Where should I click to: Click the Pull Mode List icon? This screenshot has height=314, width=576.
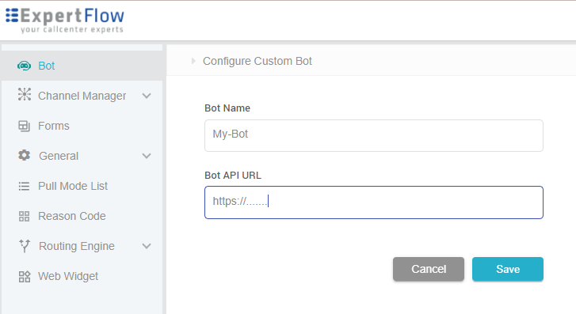coord(25,187)
